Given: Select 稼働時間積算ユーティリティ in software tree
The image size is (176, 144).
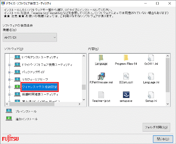Looking at the screenshot, I should pyautogui.click(x=40, y=94).
